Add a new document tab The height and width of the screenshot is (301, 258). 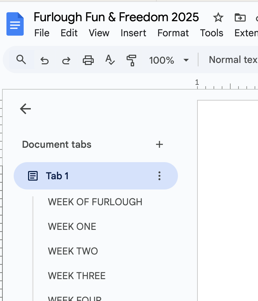[159, 144]
